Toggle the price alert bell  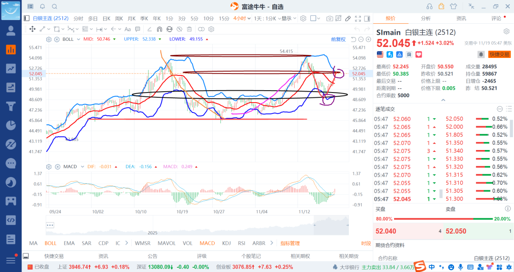coord(481,55)
